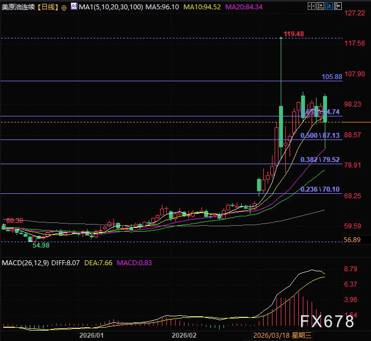Click the 54.98 low price marker
371x341 pixels.
click(41, 244)
